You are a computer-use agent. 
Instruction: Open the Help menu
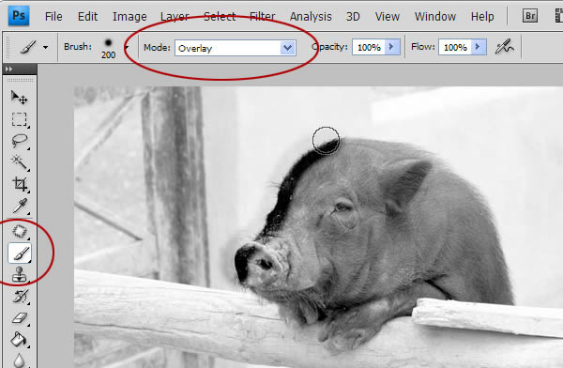tap(482, 17)
